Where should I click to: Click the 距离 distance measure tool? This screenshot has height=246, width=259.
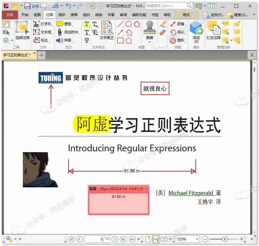pos(178,24)
